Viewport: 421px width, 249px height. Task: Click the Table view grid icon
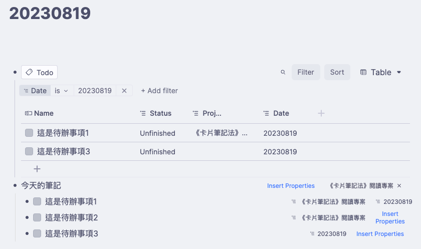pos(363,72)
